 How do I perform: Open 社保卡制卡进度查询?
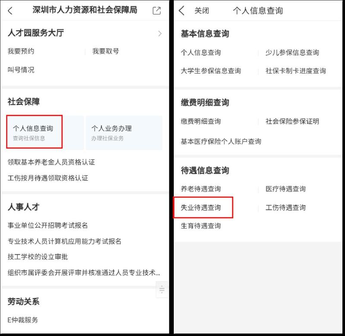coord(296,71)
